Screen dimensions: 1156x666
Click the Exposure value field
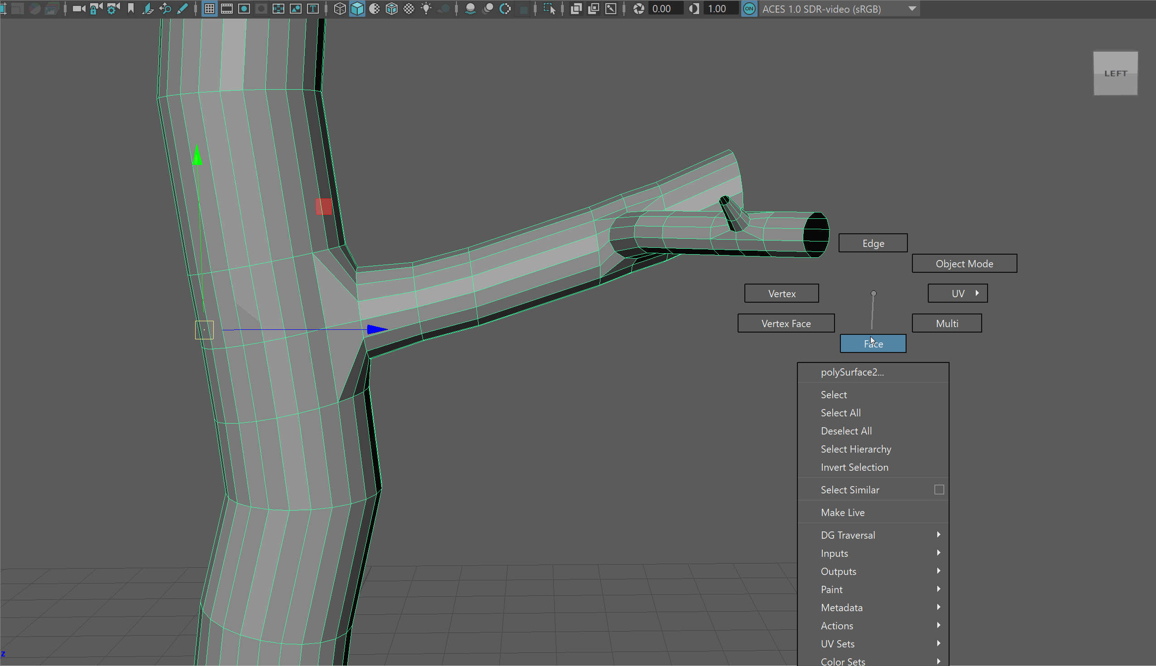666,9
